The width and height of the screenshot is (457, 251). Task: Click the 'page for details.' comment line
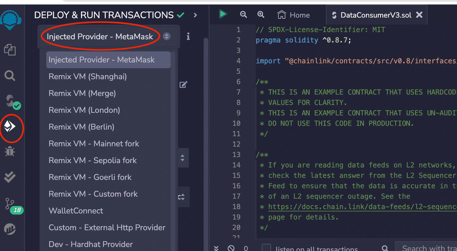tap(299, 217)
